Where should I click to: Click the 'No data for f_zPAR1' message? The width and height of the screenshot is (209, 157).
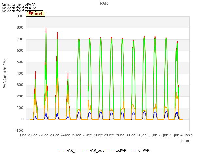point(19,5)
